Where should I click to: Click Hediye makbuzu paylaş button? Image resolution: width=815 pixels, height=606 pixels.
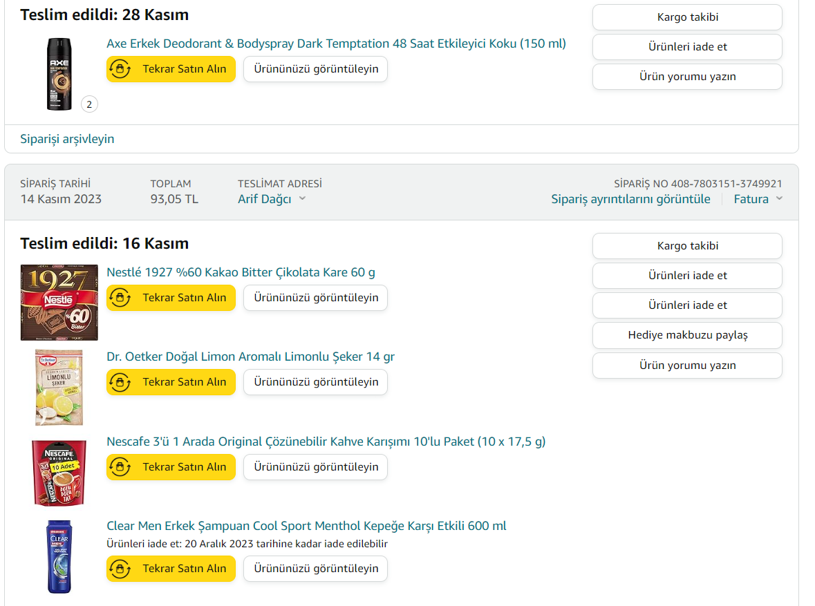coord(687,335)
